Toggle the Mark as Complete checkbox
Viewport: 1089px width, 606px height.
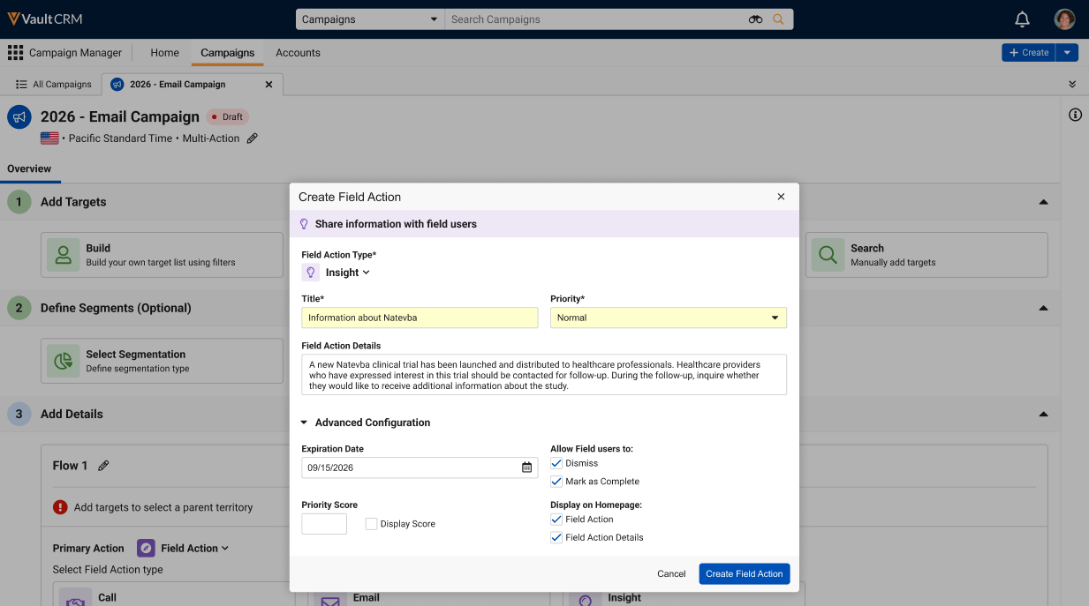(x=556, y=482)
